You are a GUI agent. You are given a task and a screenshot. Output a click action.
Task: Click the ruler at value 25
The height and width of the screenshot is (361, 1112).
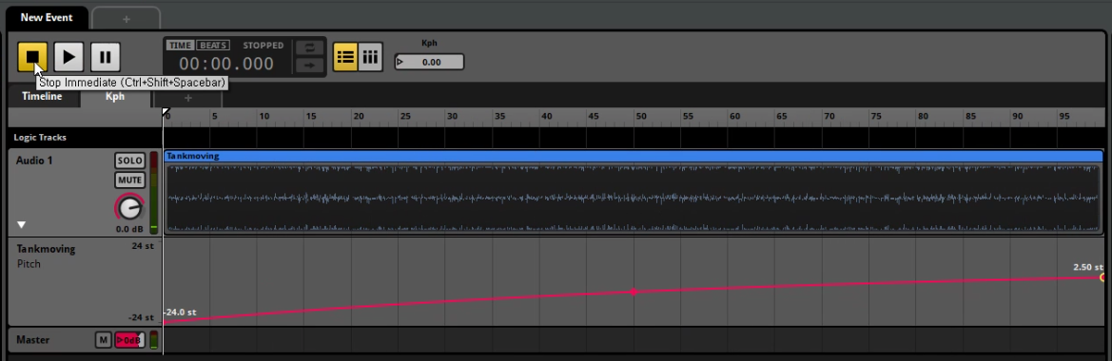(x=405, y=116)
